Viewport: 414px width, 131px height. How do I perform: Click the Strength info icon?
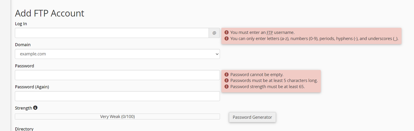(35, 108)
